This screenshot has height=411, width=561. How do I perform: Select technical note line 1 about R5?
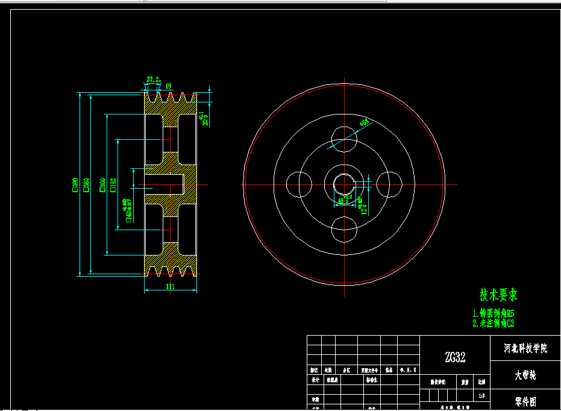(x=493, y=313)
